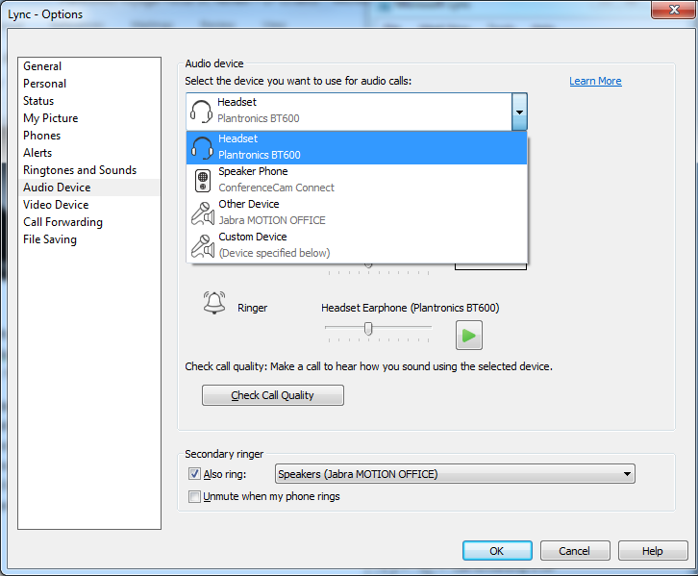Click the Check Call Quality button
Image resolution: width=698 pixels, height=576 pixels.
tap(273, 395)
